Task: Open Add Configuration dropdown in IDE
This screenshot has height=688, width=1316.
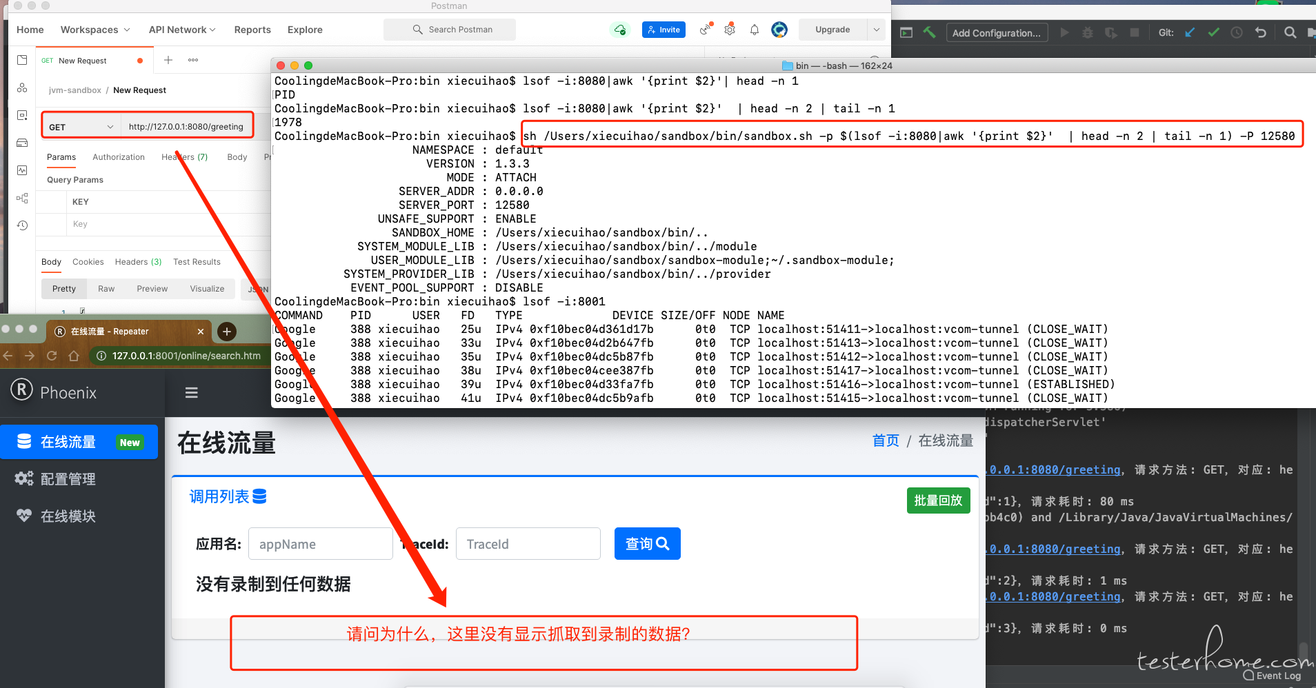Action: click(x=997, y=32)
